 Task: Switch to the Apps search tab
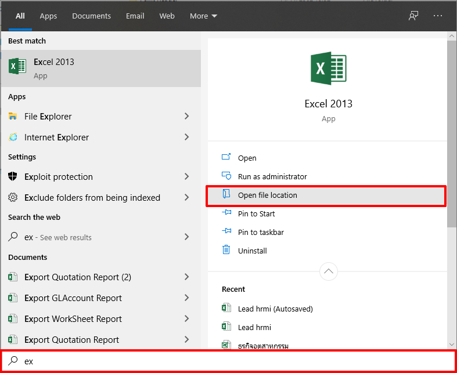[48, 16]
